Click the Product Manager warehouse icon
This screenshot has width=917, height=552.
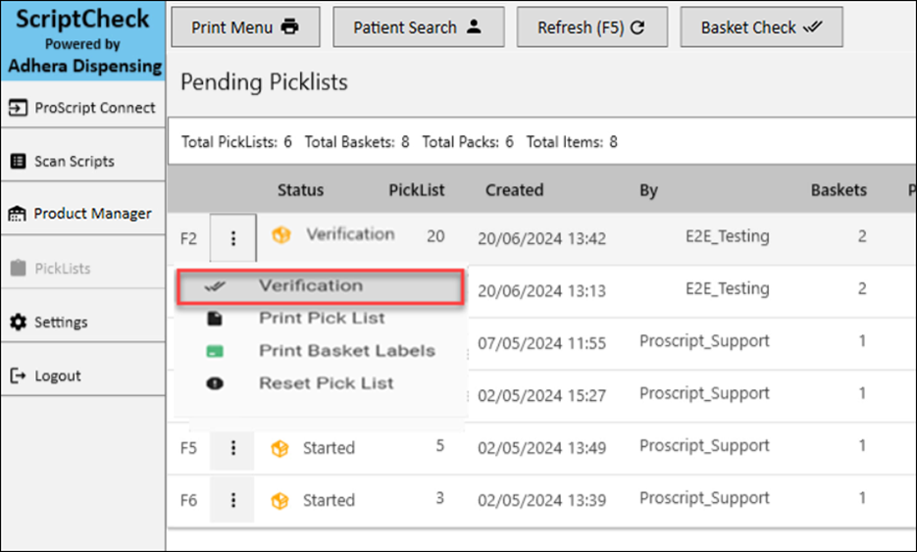[18, 214]
